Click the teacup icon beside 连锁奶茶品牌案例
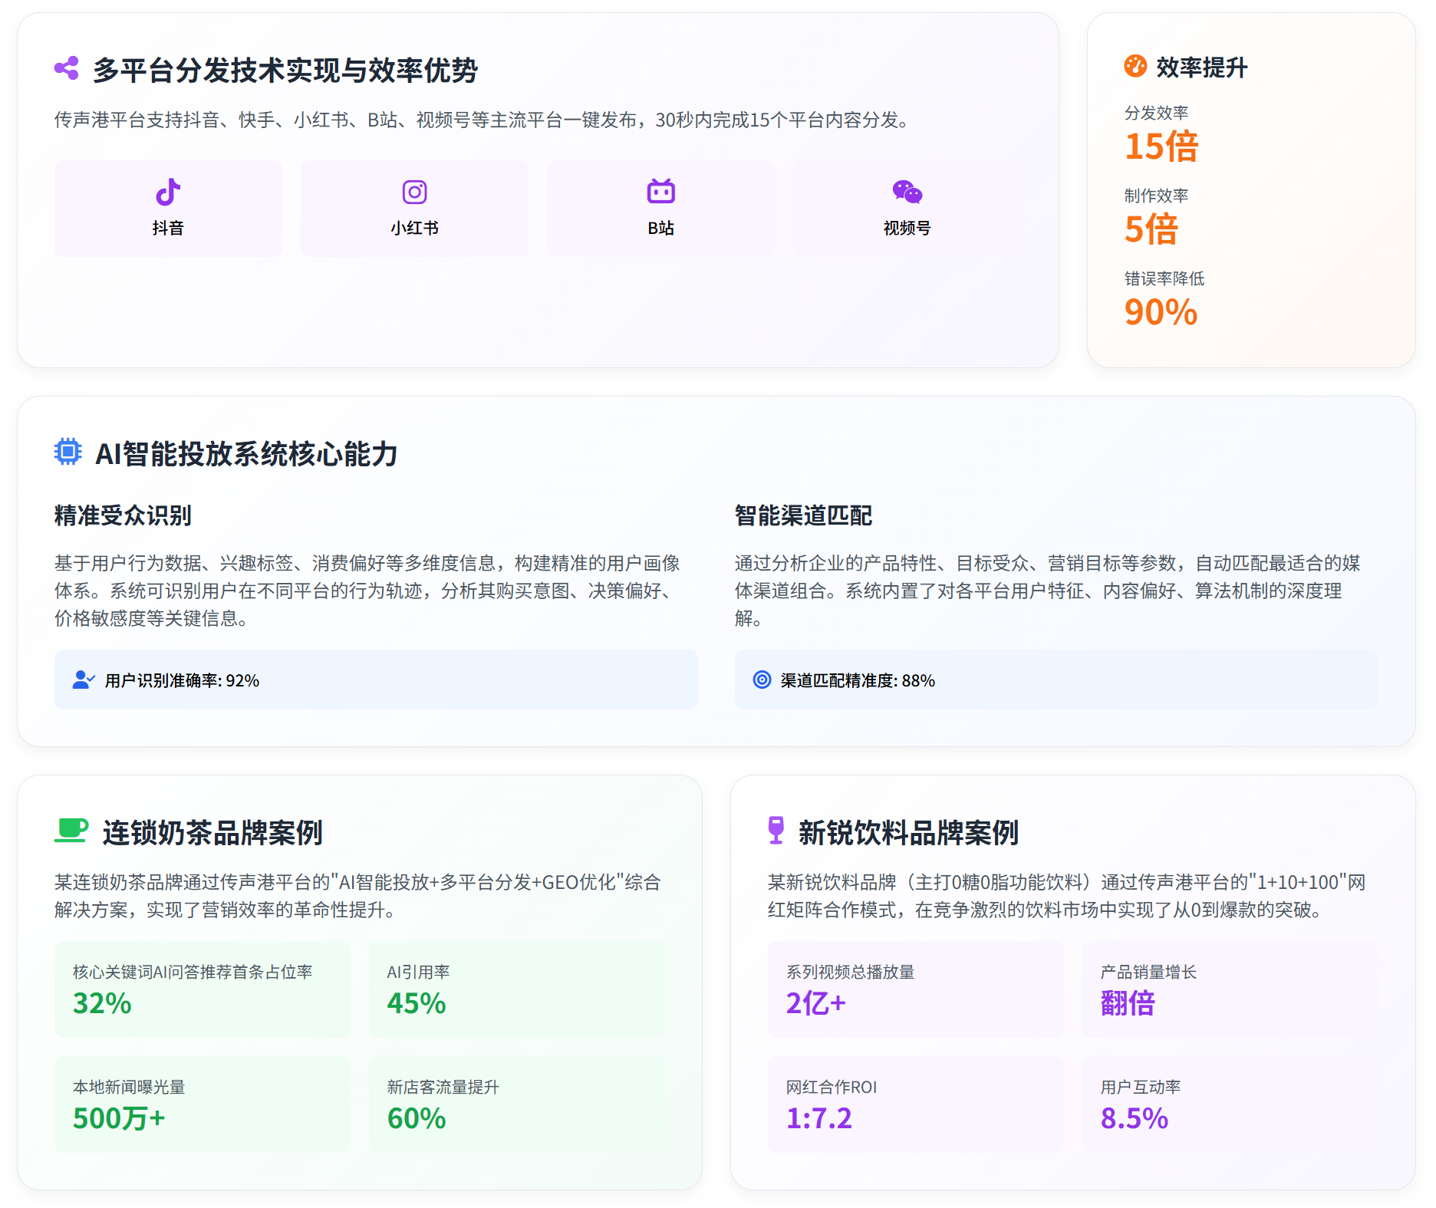Viewport: 1436px width, 1208px height. pyautogui.click(x=71, y=831)
